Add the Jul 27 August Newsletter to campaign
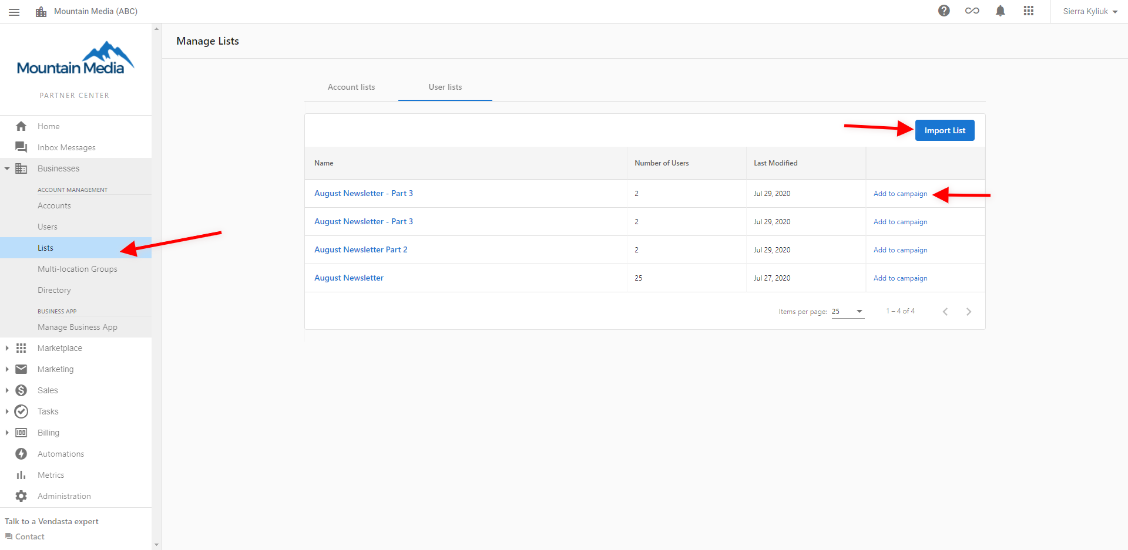The image size is (1128, 550). pos(900,278)
